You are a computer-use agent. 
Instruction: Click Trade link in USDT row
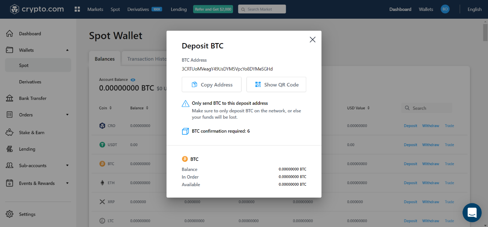[449, 145]
